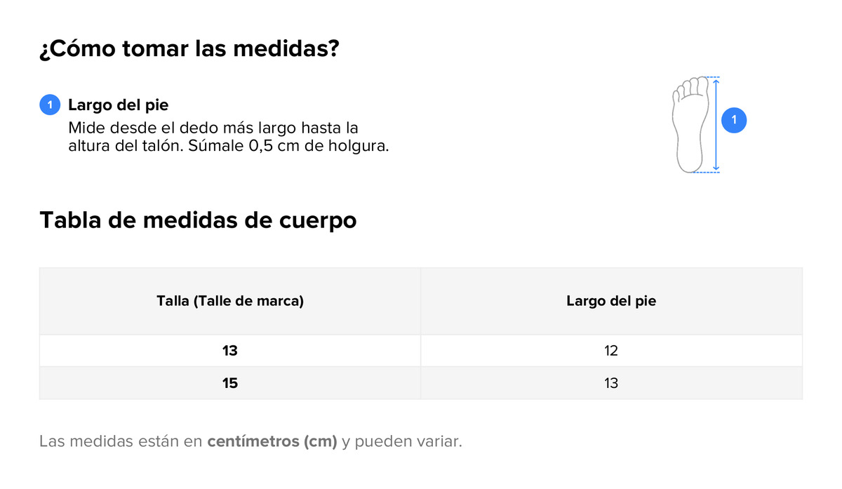The height and width of the screenshot is (489, 842).
Task: Select size 13 cell in the table
Action: (230, 351)
